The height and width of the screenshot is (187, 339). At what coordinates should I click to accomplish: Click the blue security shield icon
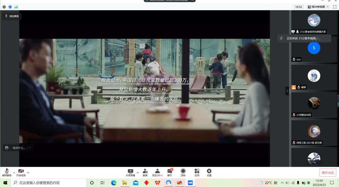(x=10, y=7)
